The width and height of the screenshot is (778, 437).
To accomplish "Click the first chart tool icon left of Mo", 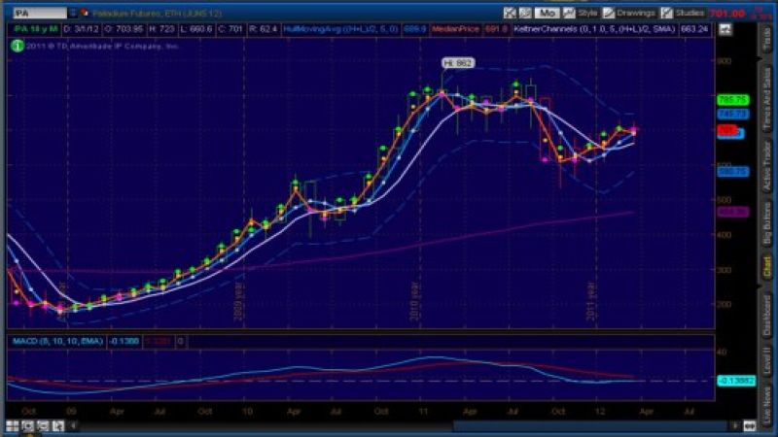I will (x=510, y=13).
